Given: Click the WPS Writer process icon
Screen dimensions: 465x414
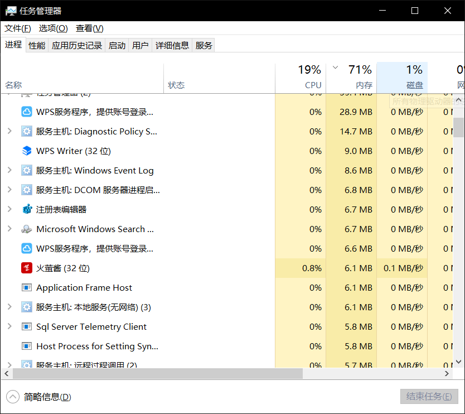Looking at the screenshot, I should (x=27, y=151).
